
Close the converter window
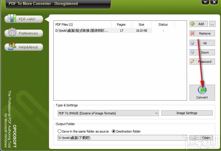[214, 2]
